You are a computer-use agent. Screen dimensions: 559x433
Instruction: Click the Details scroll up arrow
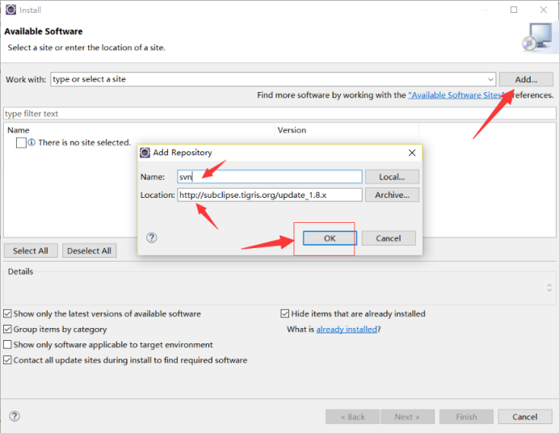549,284
